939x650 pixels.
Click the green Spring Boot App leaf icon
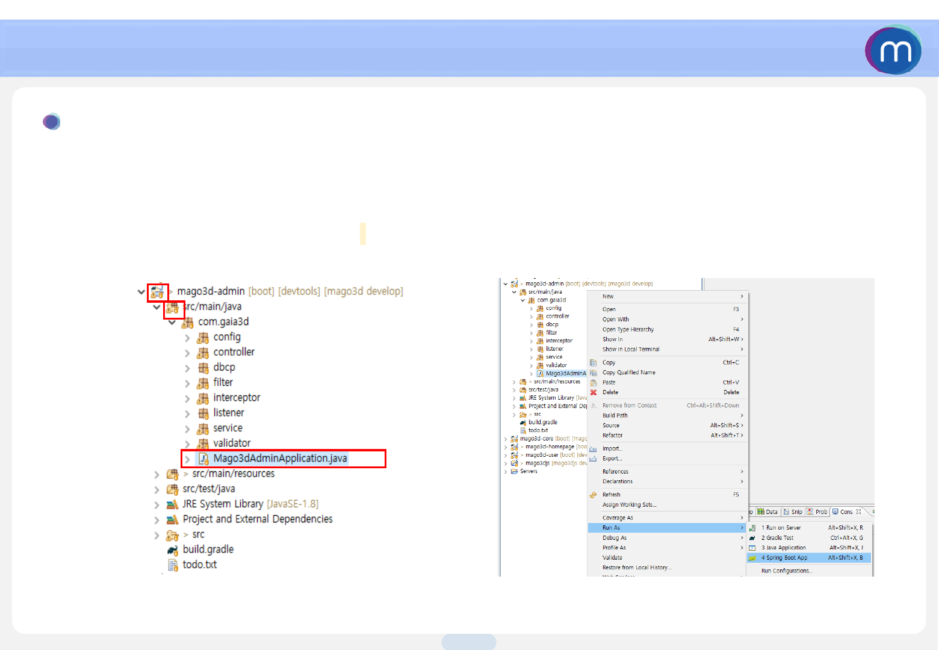[x=752, y=558]
